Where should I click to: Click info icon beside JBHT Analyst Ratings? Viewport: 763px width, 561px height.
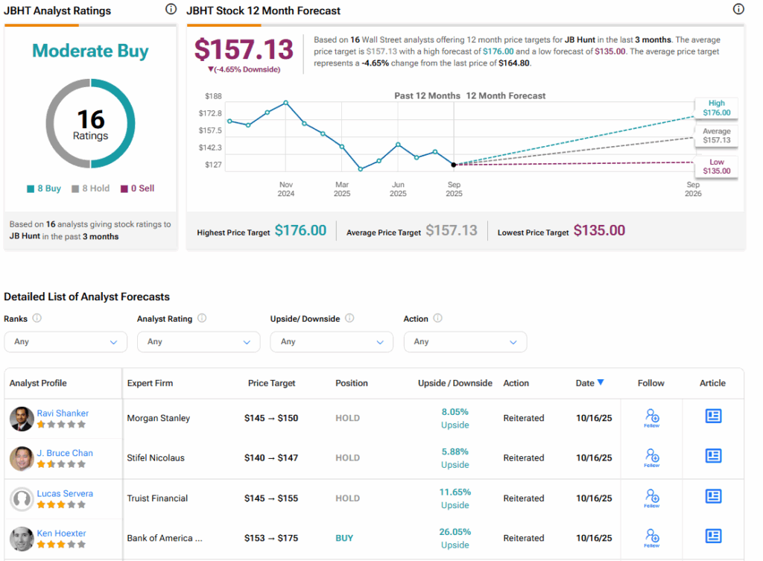(x=171, y=10)
